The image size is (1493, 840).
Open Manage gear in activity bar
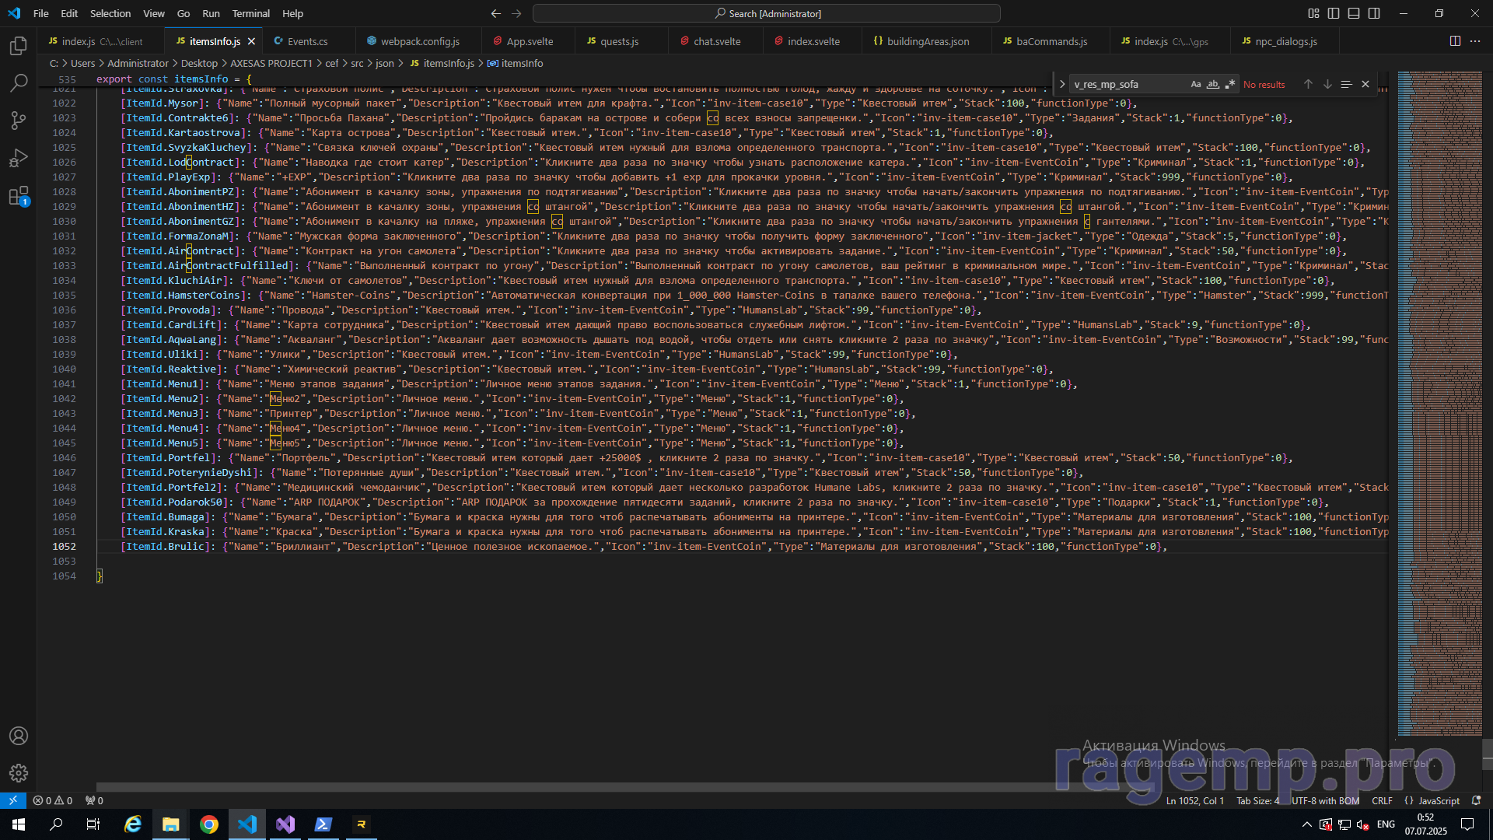point(19,773)
